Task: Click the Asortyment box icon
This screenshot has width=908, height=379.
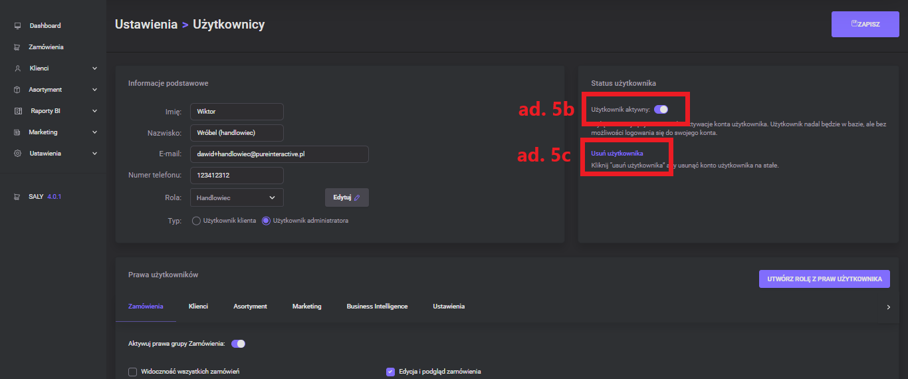Action: [18, 90]
